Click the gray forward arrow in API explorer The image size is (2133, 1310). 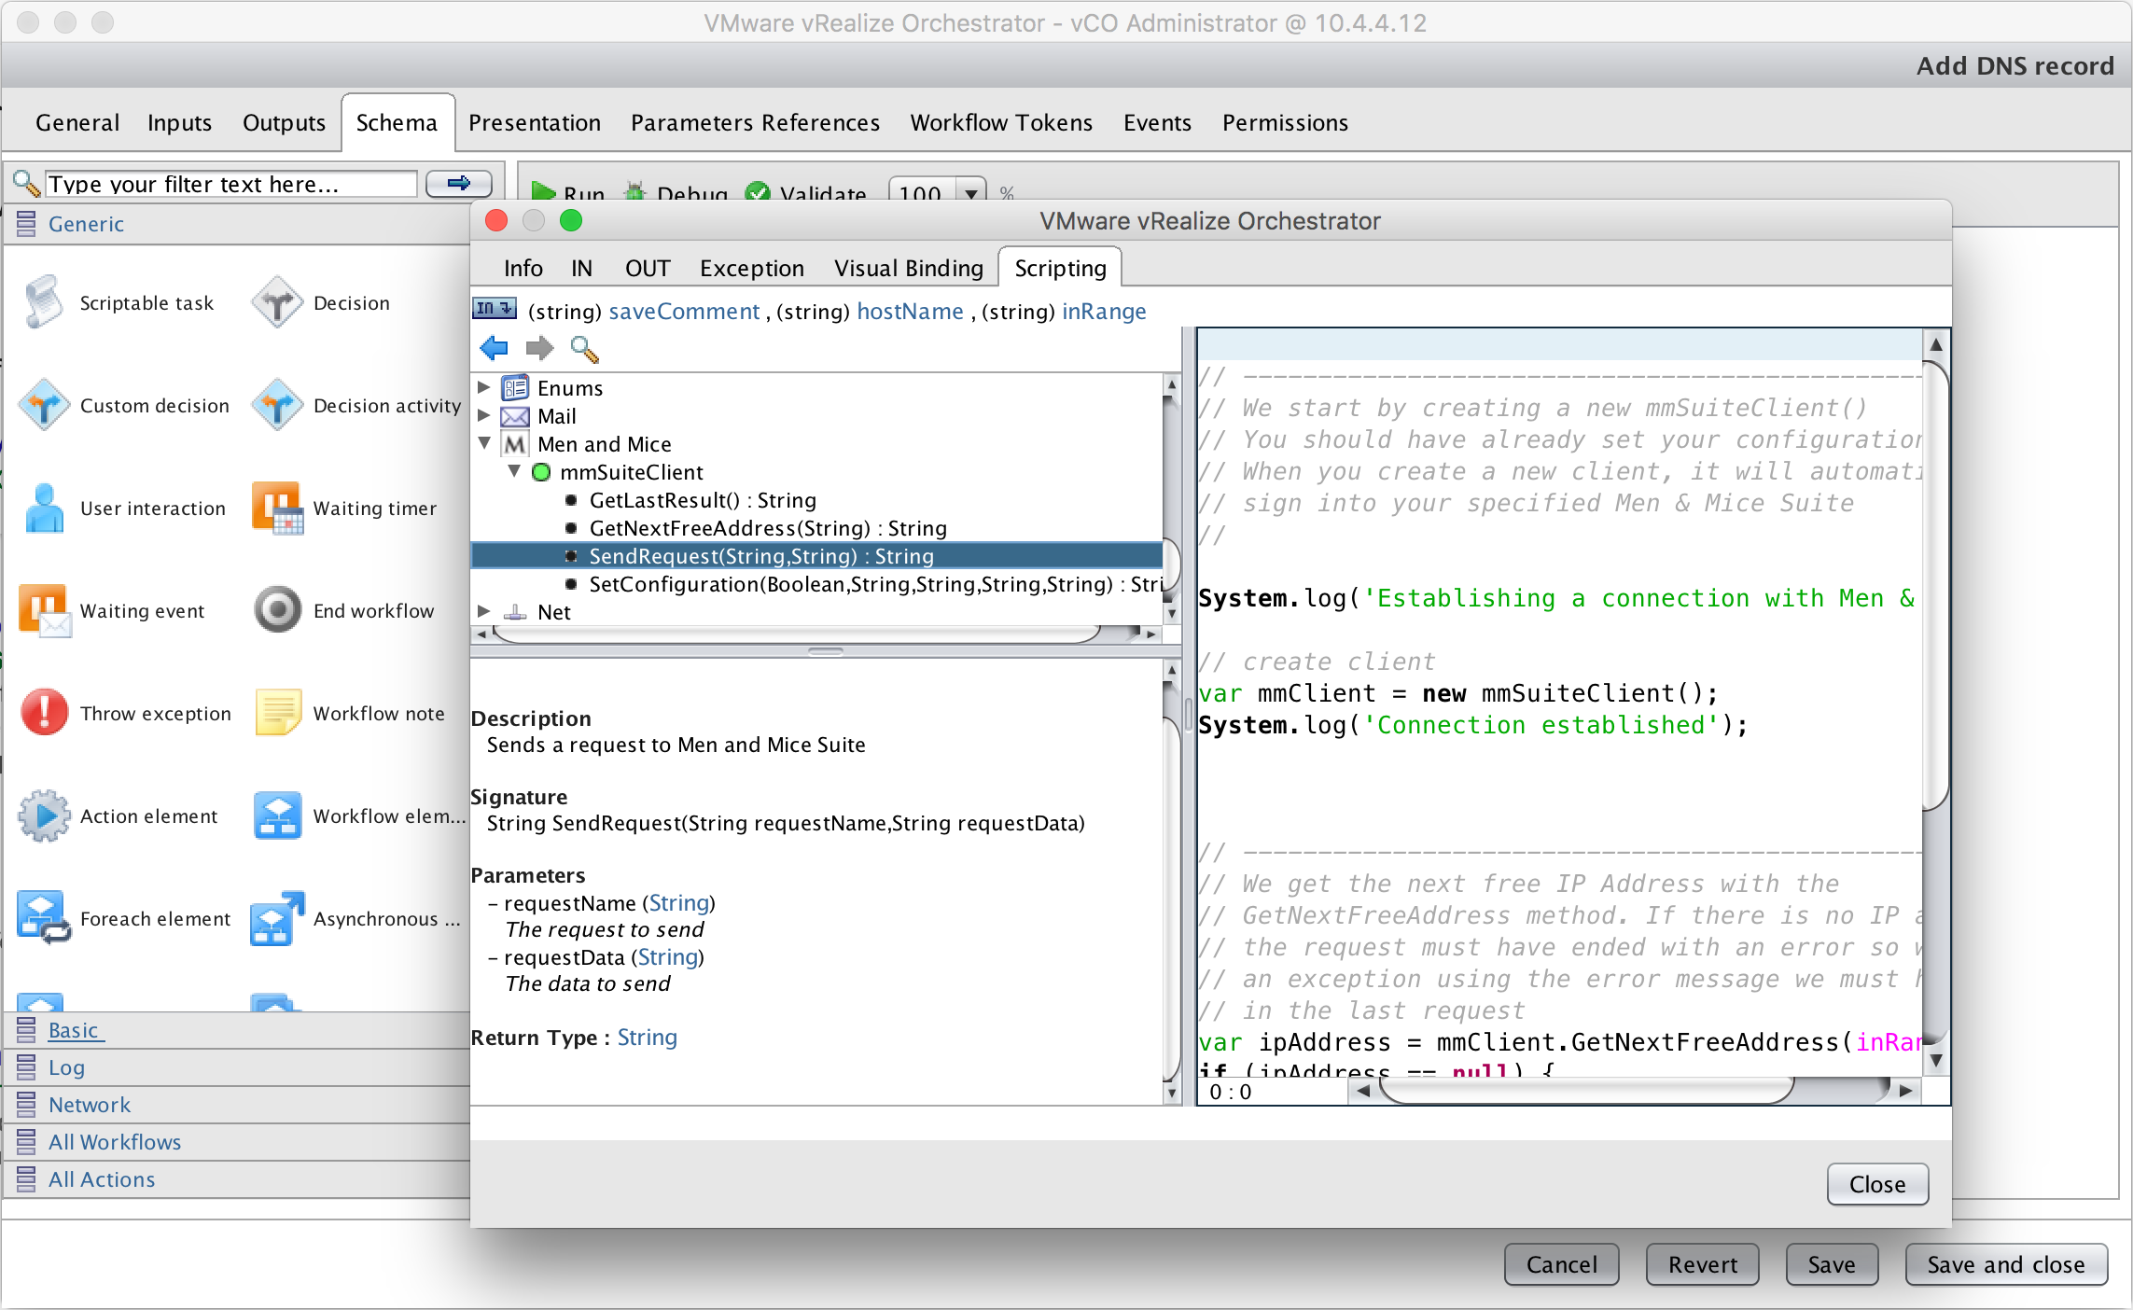pyautogui.click(x=539, y=348)
